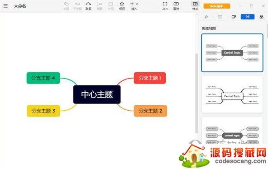Switch to the style brush panel tab
This screenshot has height=169, width=268.
pos(206,17)
